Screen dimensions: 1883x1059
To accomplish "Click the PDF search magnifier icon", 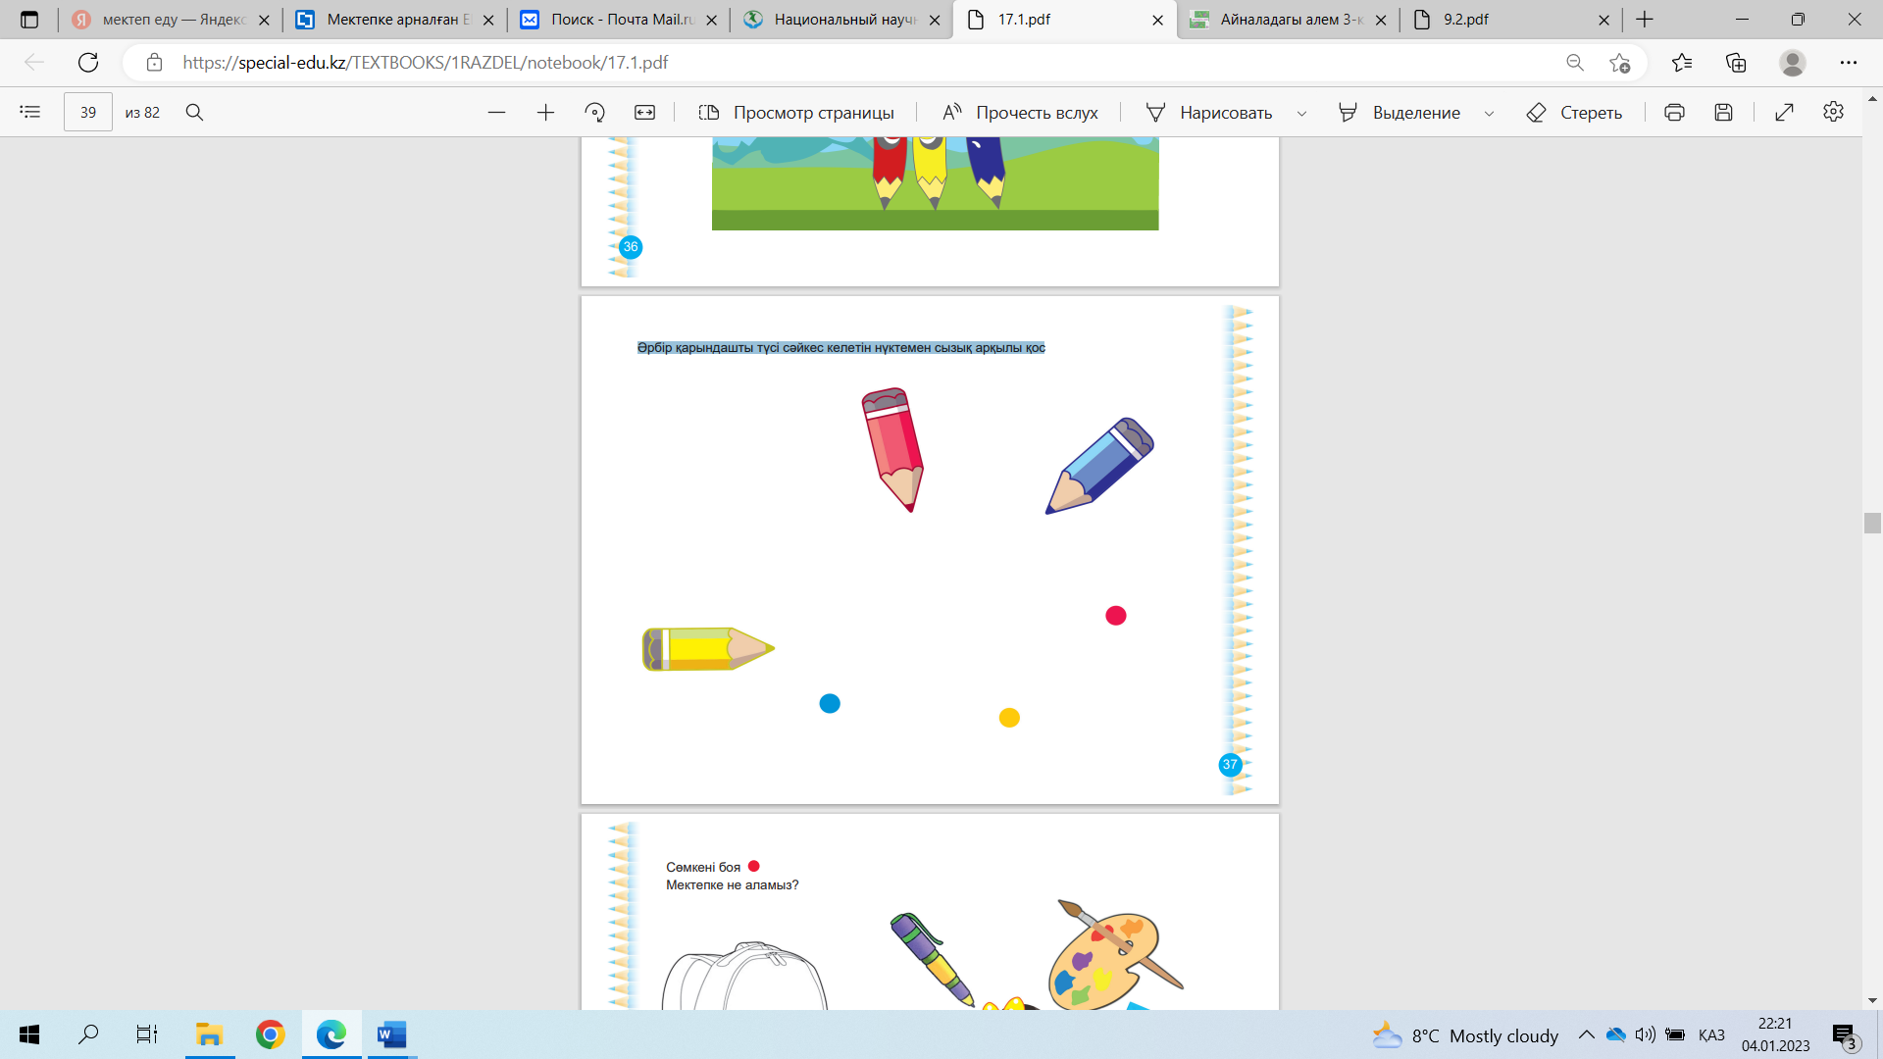I will tap(194, 112).
